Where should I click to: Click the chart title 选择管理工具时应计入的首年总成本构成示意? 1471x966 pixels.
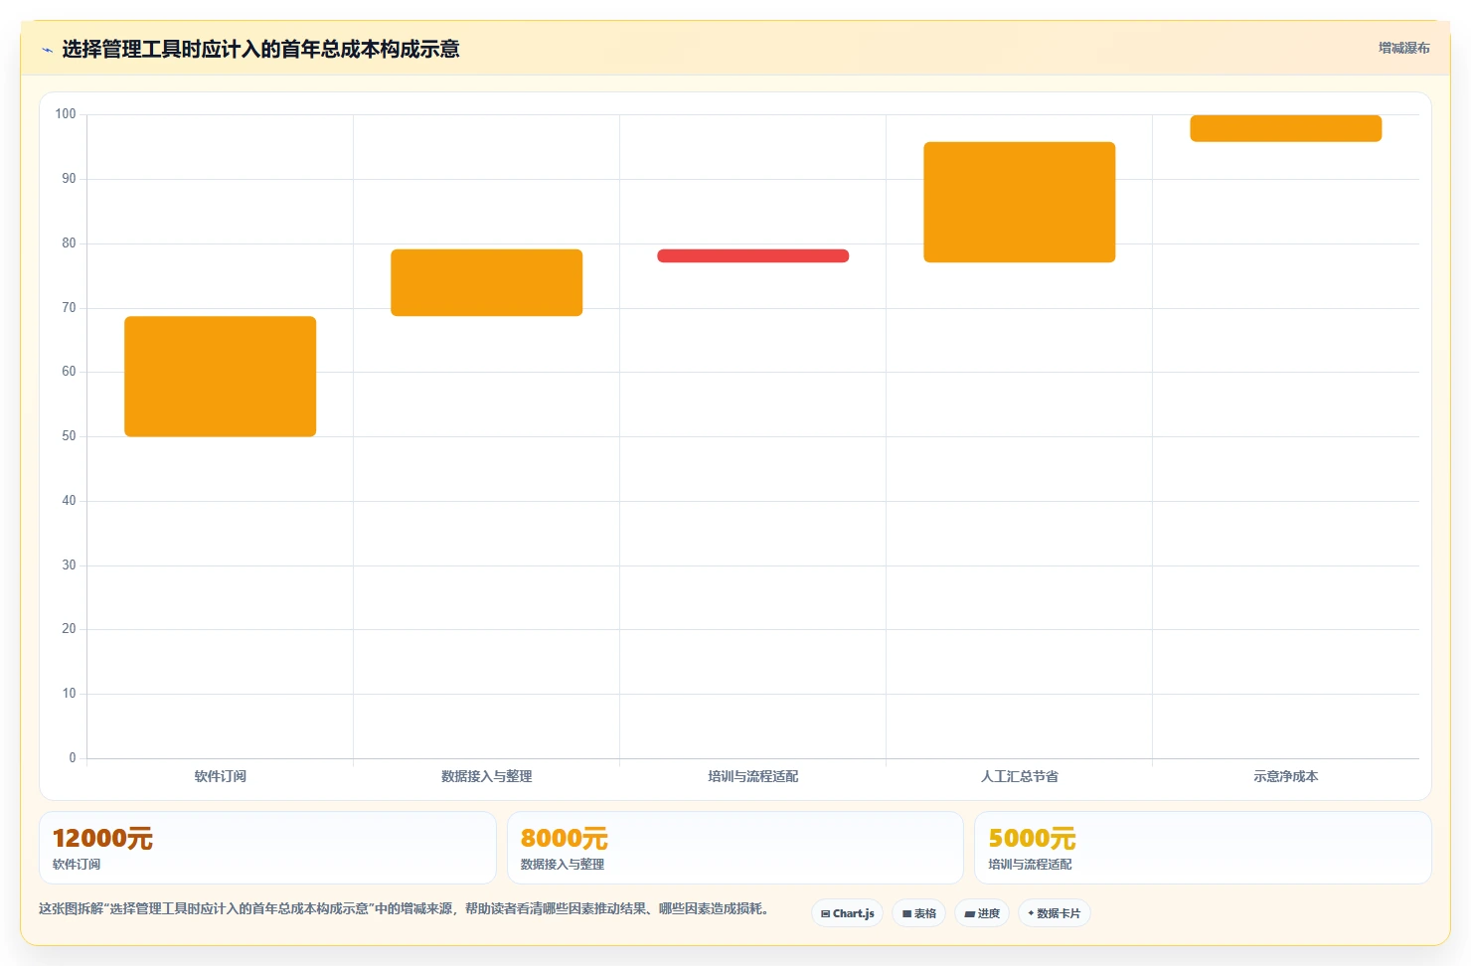tap(260, 50)
